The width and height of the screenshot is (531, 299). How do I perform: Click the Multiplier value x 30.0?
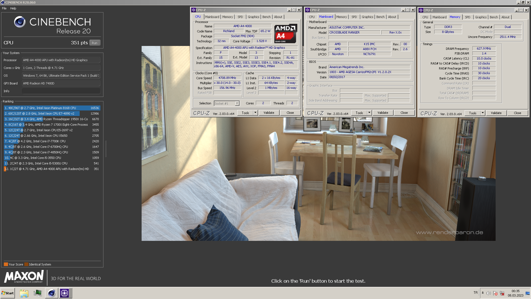click(227, 83)
